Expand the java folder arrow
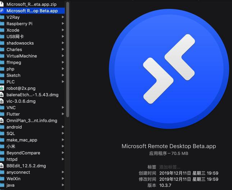This screenshot has width=232, height=190. (x=63, y=185)
